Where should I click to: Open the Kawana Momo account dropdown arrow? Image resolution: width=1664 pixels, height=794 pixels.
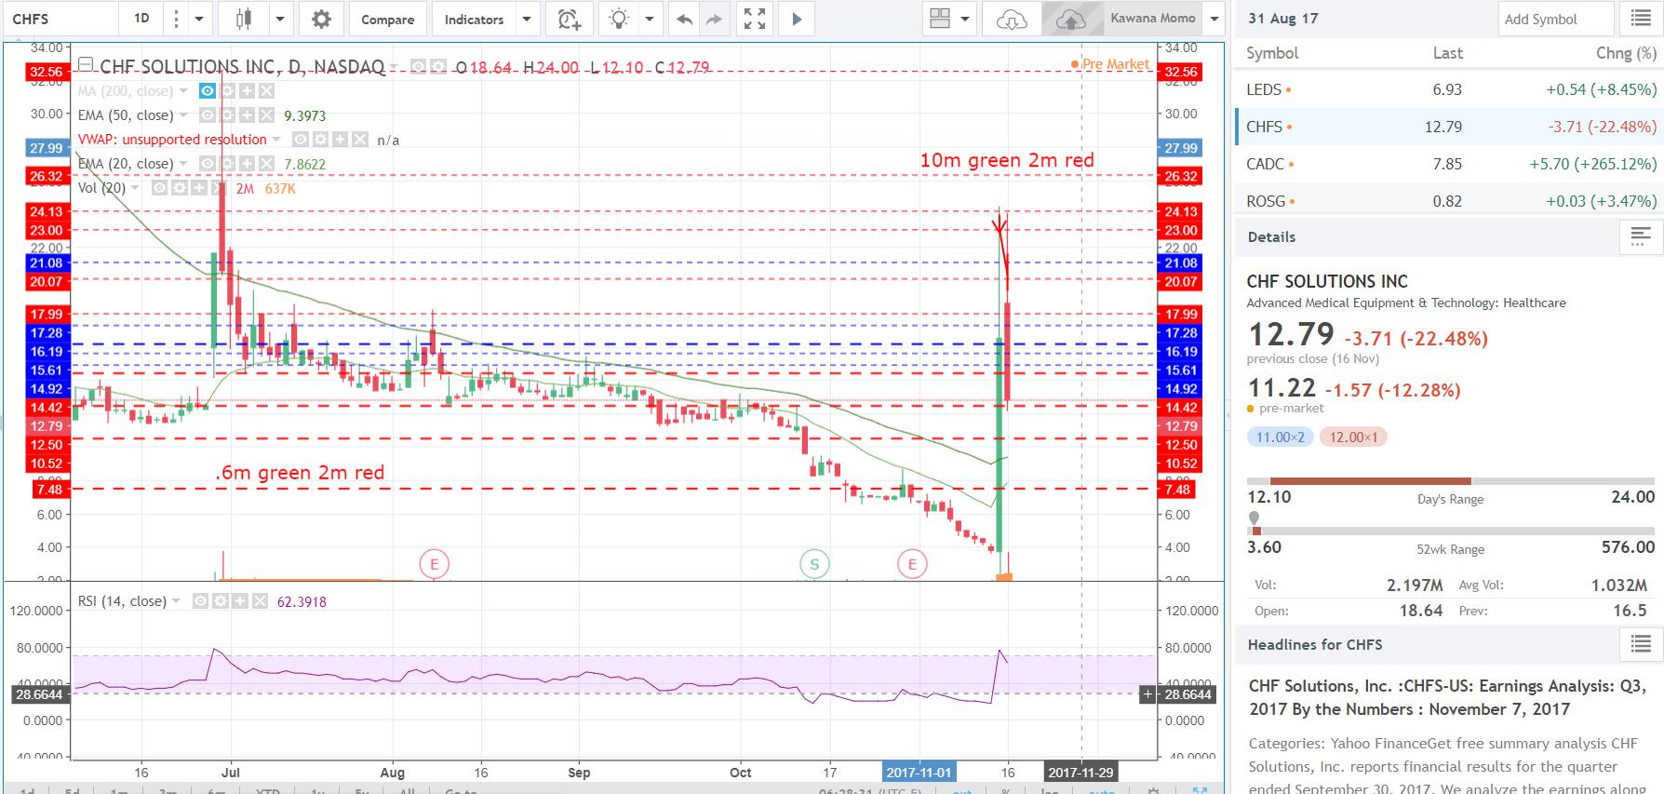coord(1214,19)
